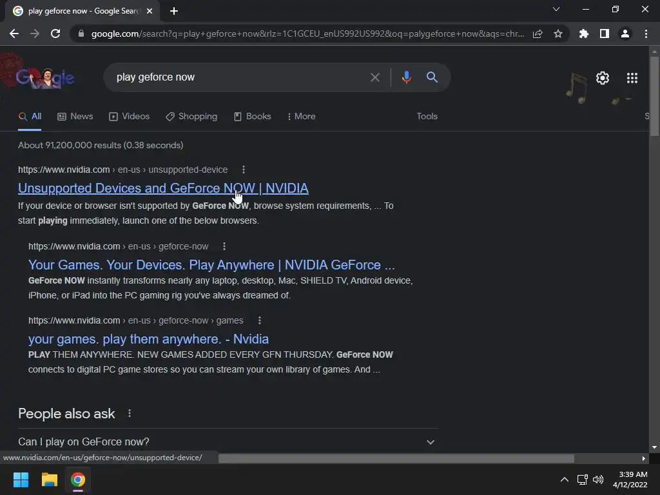
Task: Open the search Tools options
Action: click(427, 116)
